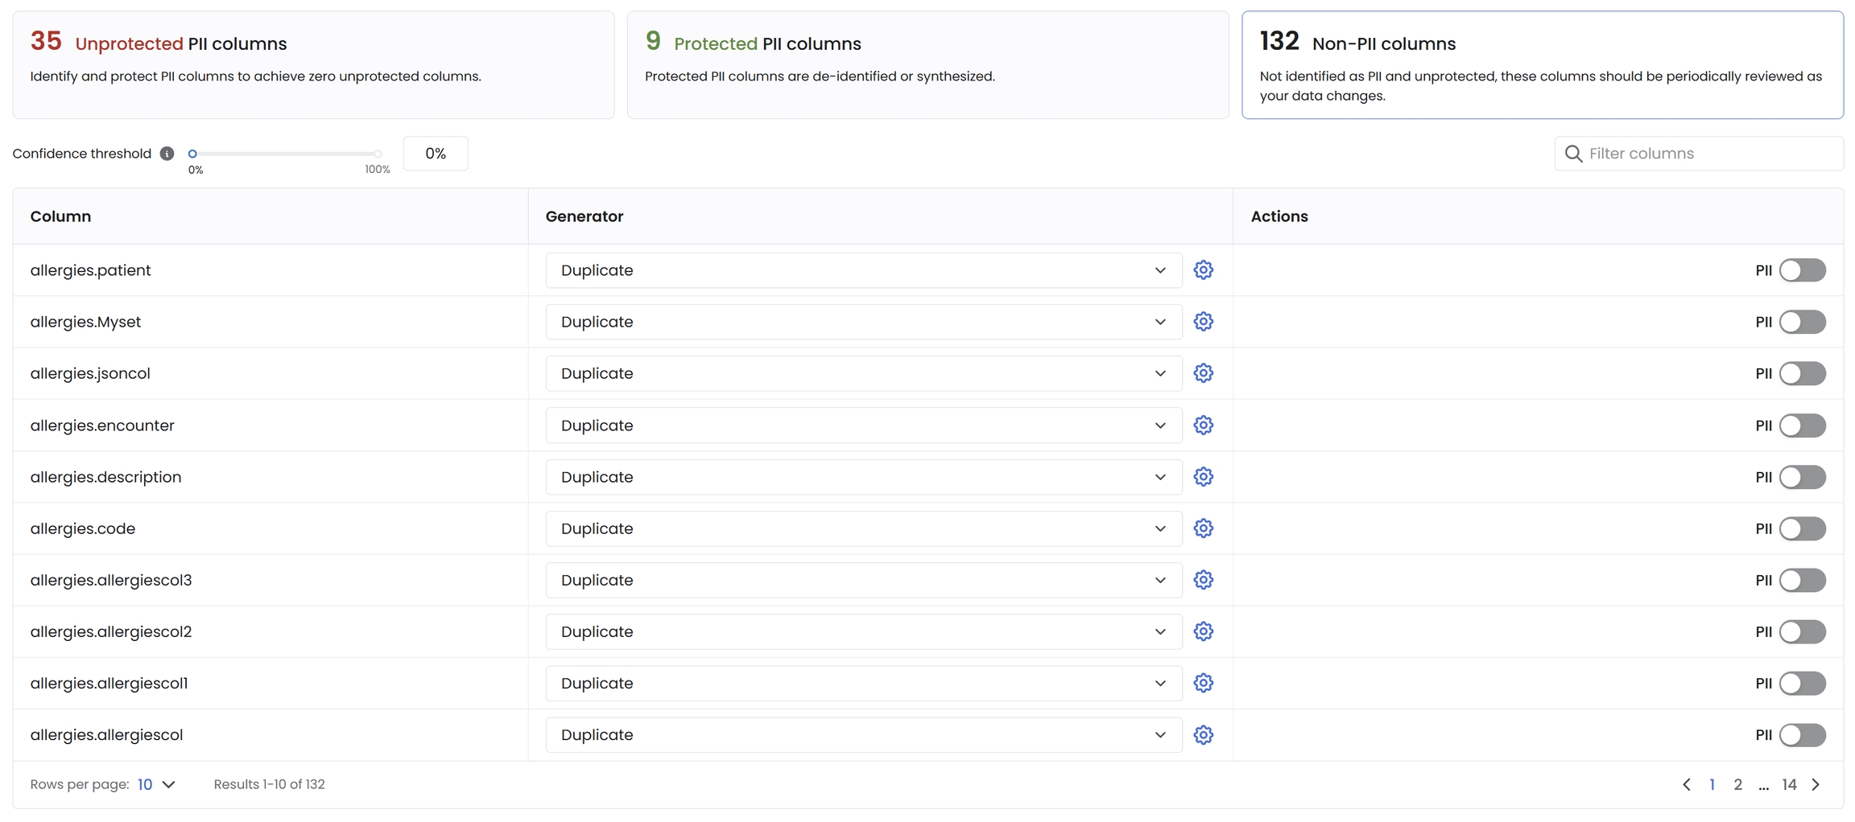1855x822 pixels.
Task: Go to page 2 of results
Action: [1737, 784]
